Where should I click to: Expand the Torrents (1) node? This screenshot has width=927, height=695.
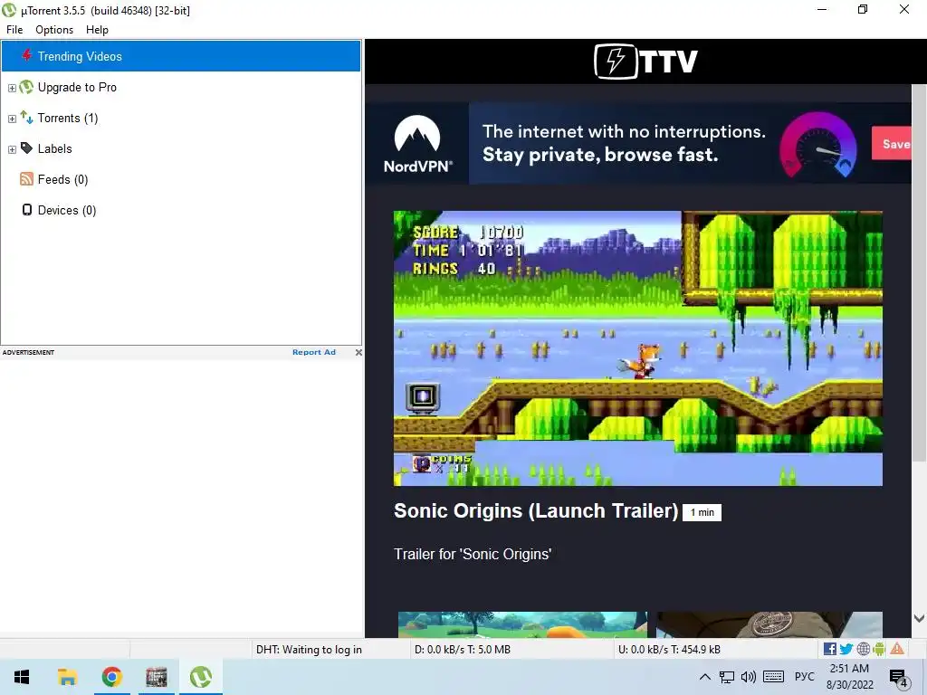coord(12,119)
